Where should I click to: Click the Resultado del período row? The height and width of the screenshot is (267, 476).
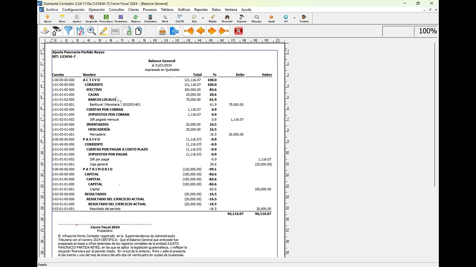click(162, 209)
